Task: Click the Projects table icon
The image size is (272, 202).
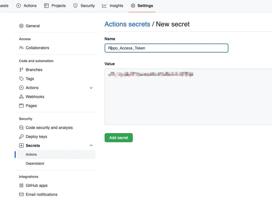Action: point(46,6)
